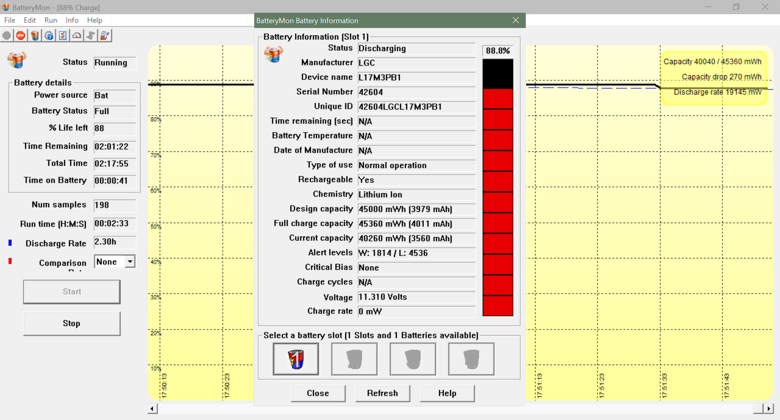Click the Type of use value Normal operation
This screenshot has height=420, width=780.
pyautogui.click(x=416, y=166)
